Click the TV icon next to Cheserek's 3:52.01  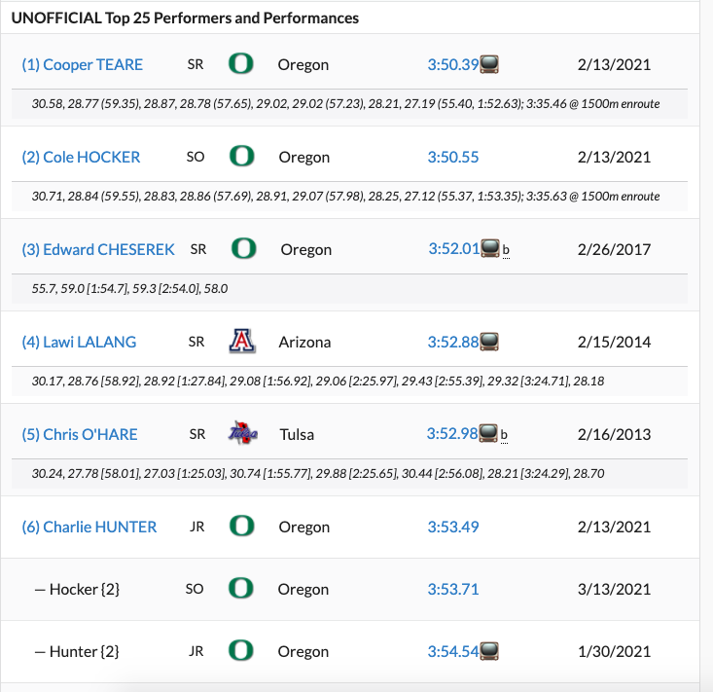[x=490, y=249]
